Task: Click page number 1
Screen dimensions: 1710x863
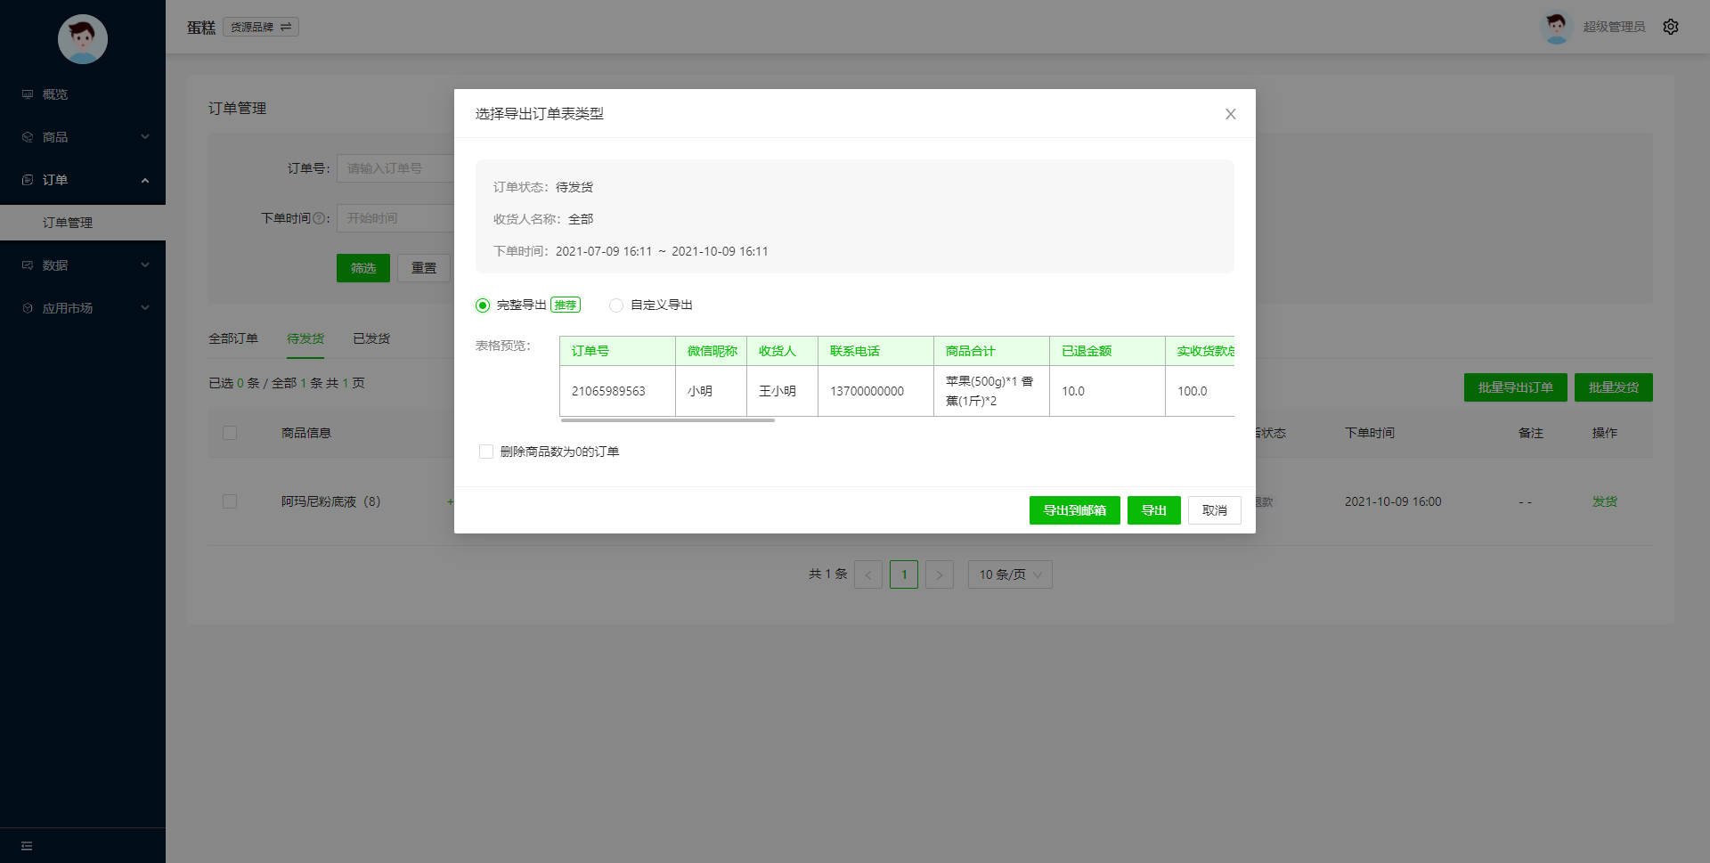Action: [904, 574]
